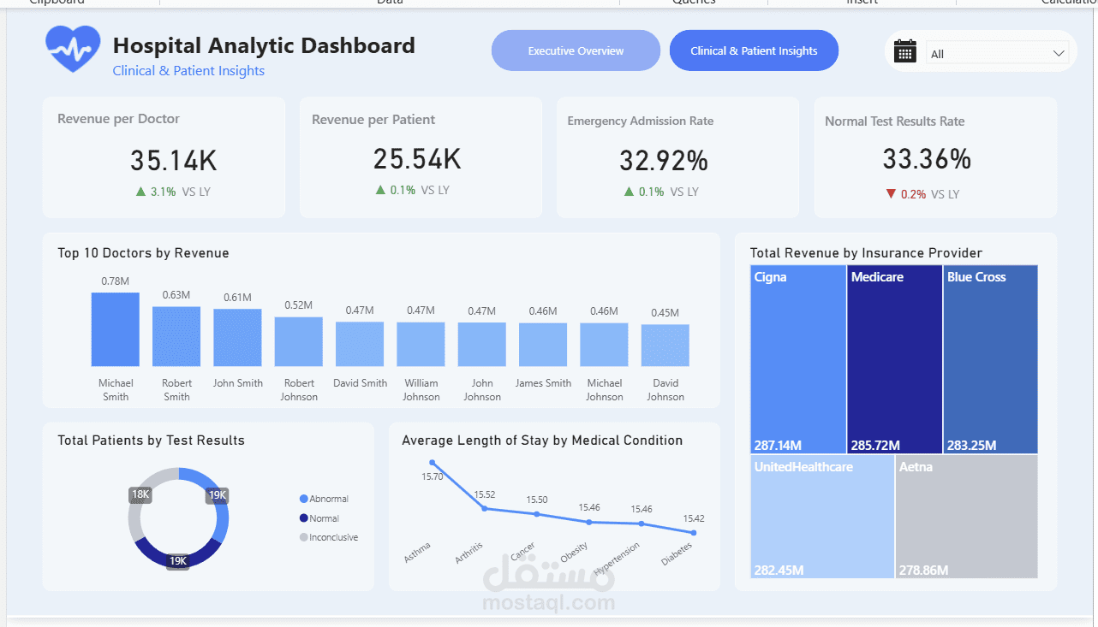Expand the dropdown chevron next to All
This screenshot has width=1098, height=627.
1059,54
